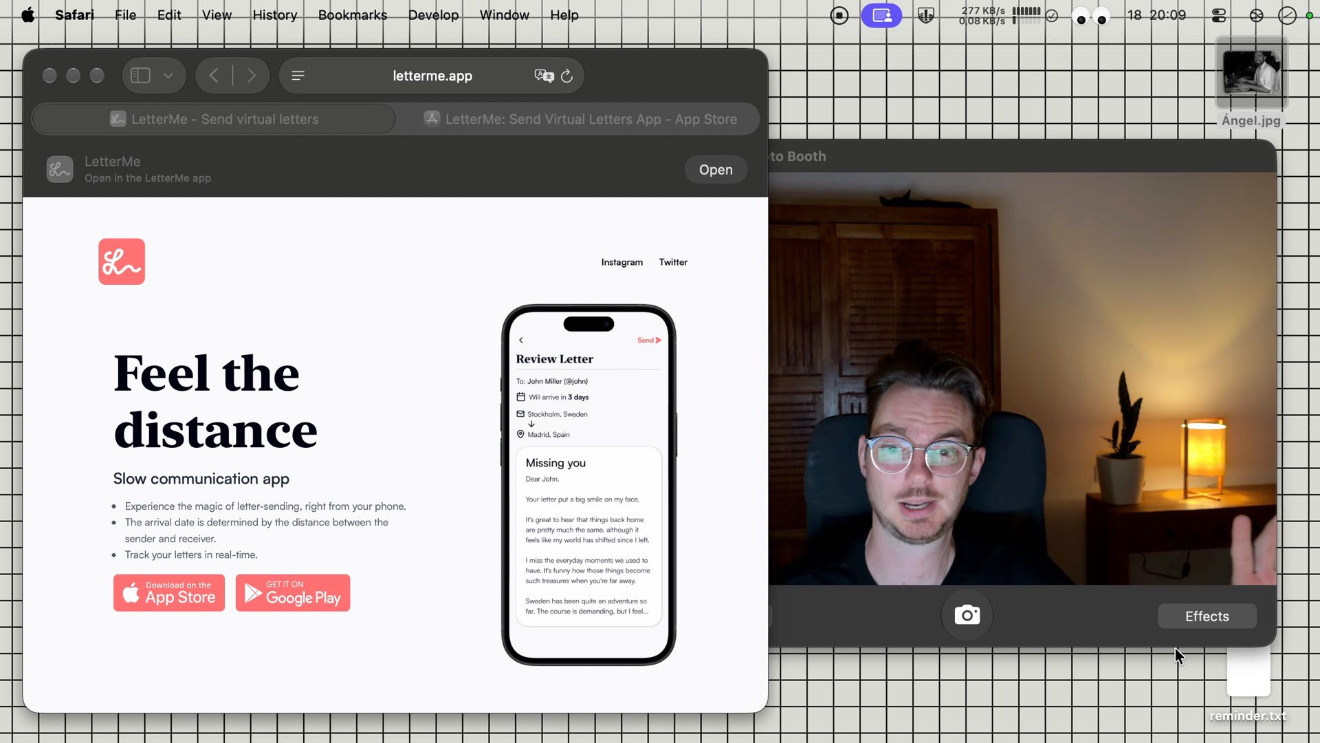Focus the letterme.app address field
Screen dimensions: 1320x743
pyautogui.click(x=432, y=76)
